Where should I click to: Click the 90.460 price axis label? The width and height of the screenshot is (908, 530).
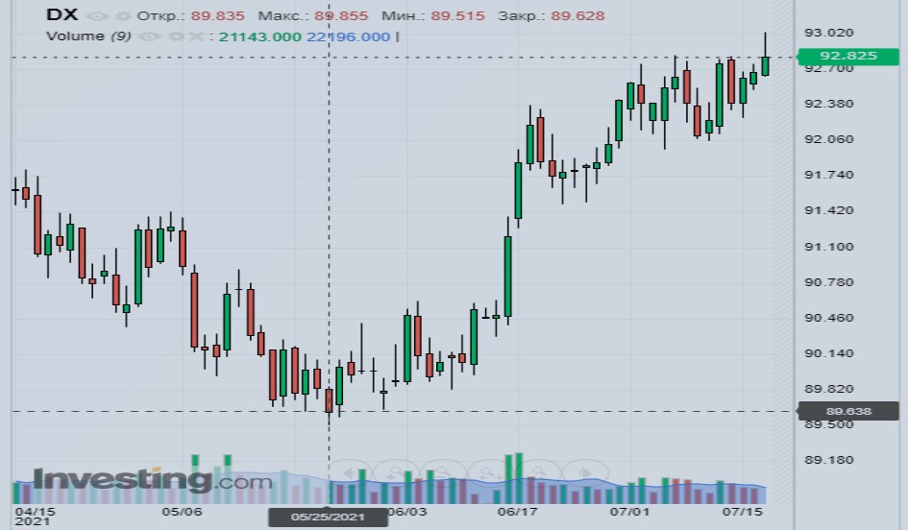pos(828,318)
